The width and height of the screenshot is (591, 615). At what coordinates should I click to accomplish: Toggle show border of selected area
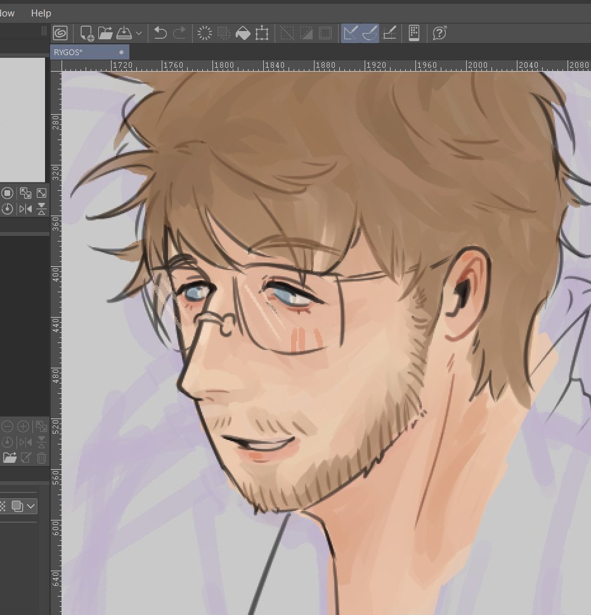click(325, 34)
